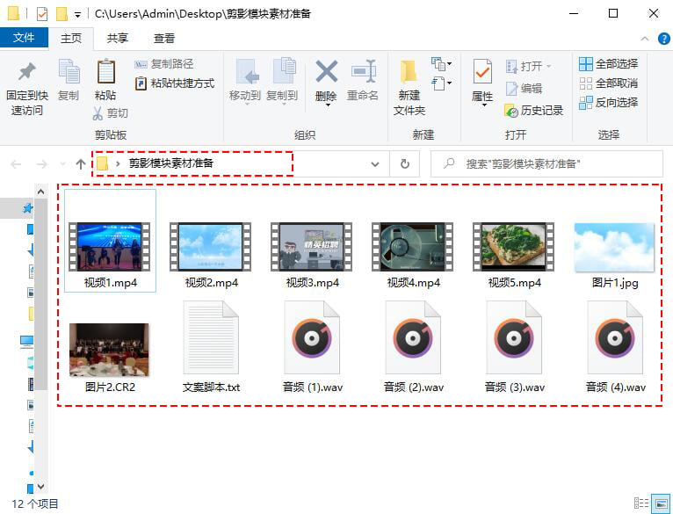Click 粘贴快捷方式 paste shortcut button
673x514 pixels.
[174, 83]
